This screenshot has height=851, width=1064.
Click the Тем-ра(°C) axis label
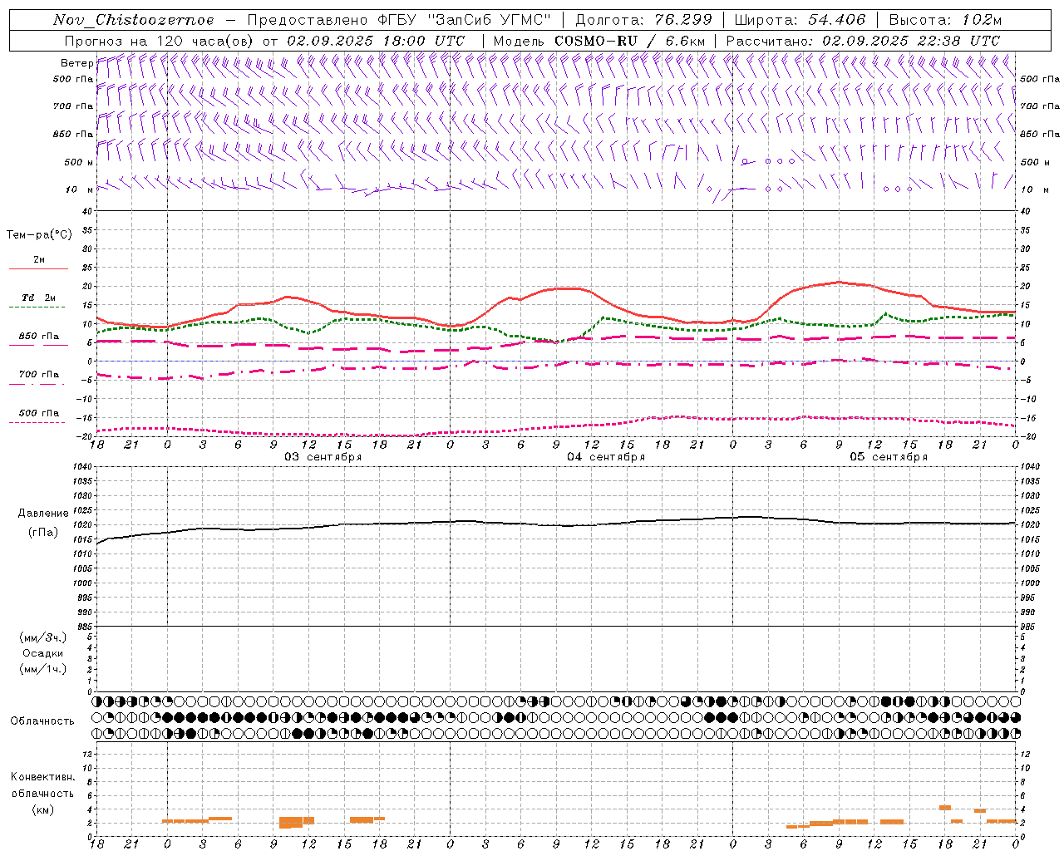pos(39,235)
